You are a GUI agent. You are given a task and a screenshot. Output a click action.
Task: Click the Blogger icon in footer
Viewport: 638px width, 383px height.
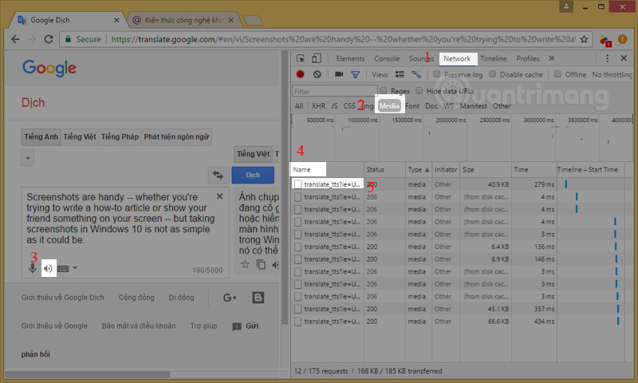[258, 298]
